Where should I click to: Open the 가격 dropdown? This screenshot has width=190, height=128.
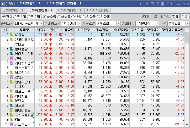(x=187, y=23)
